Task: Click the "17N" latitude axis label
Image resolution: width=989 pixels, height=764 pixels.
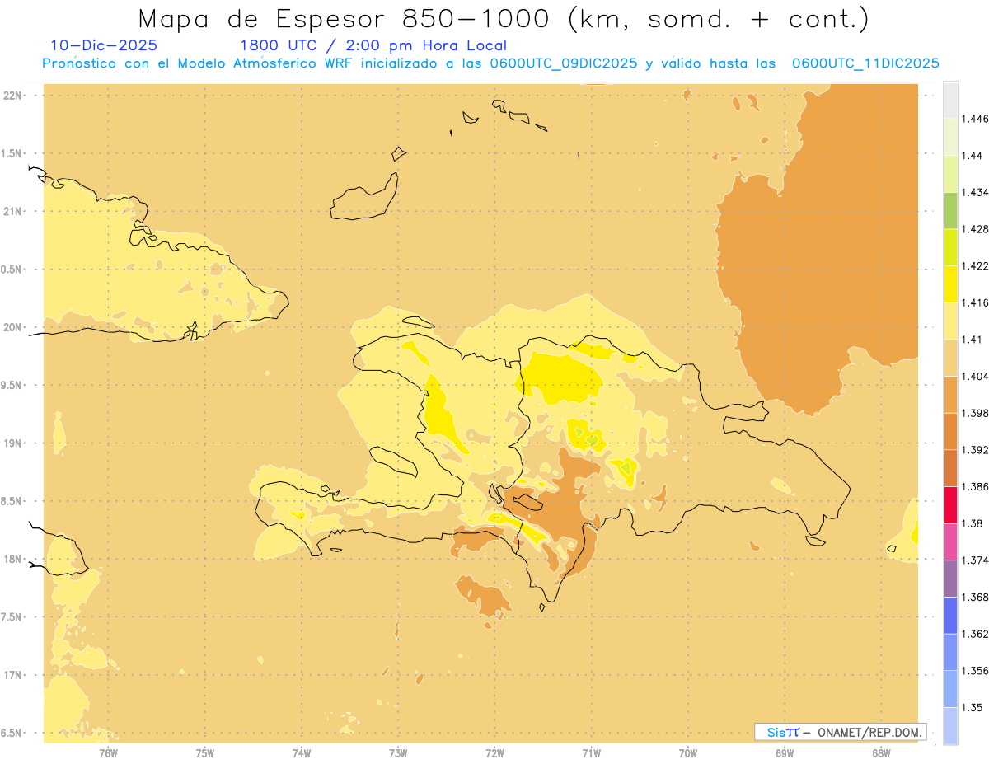Action: tap(12, 676)
